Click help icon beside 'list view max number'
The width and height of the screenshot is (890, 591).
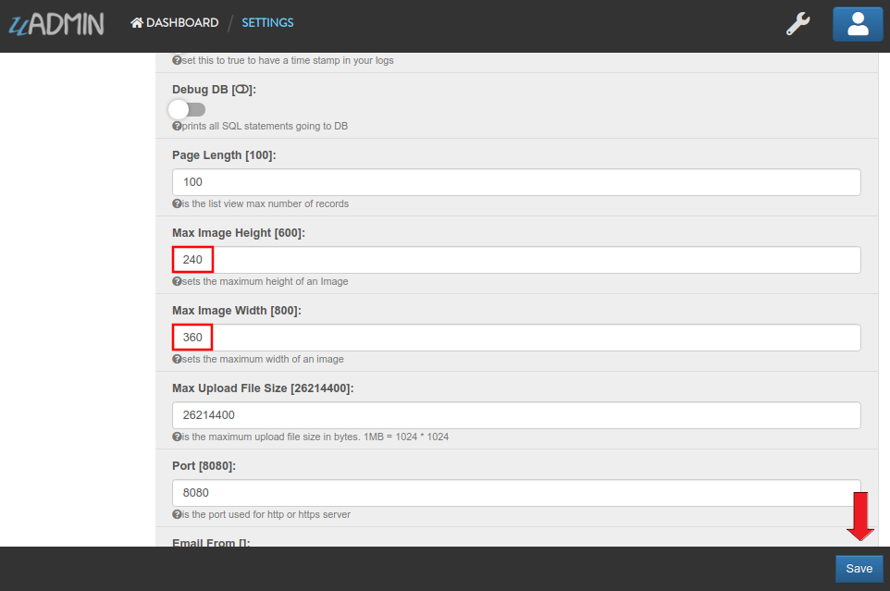[177, 203]
